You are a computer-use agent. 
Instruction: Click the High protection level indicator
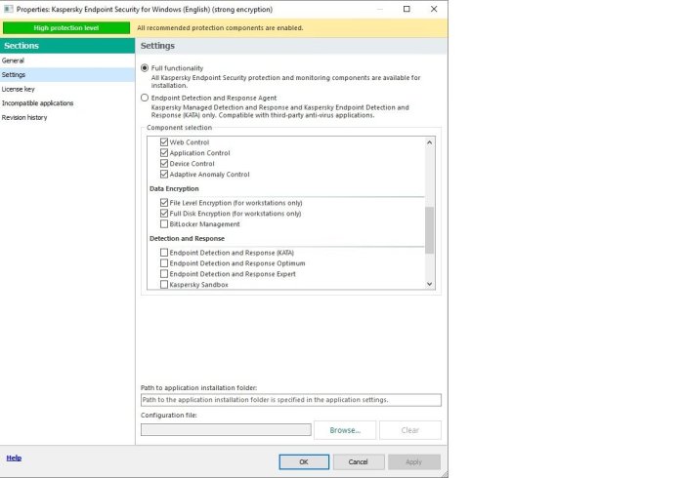(x=66, y=28)
